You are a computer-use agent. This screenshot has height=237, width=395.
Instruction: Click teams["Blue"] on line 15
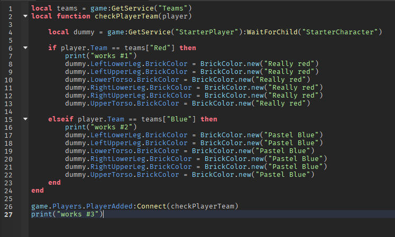[x=169, y=119]
